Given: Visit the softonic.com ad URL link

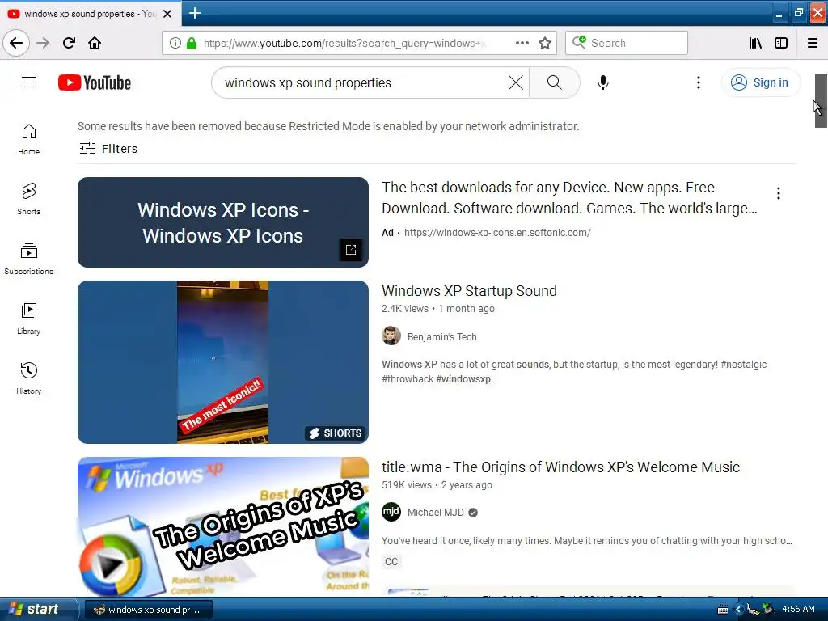Looking at the screenshot, I should click(x=497, y=232).
